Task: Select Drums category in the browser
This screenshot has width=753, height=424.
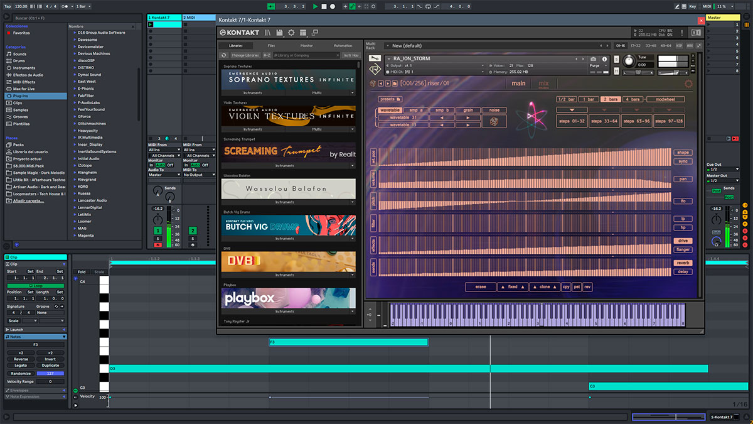Action: coord(19,61)
